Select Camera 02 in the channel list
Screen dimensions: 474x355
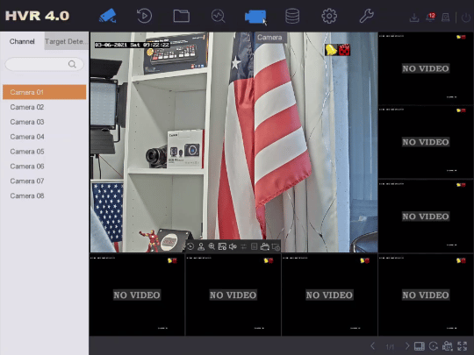coord(44,107)
